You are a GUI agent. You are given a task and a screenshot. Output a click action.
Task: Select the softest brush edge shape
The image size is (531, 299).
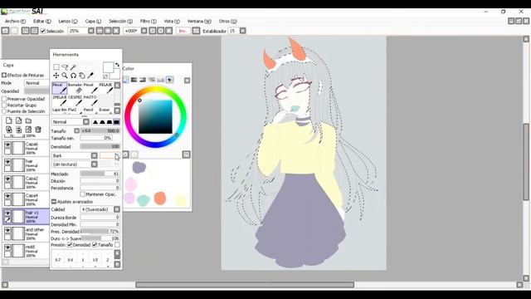tap(95, 122)
